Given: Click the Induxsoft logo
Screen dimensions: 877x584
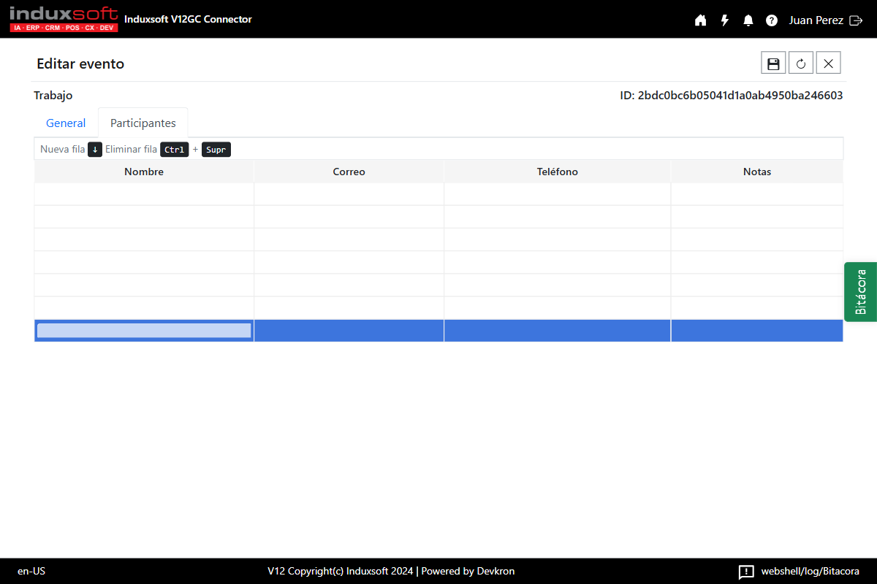Looking at the screenshot, I should tap(64, 19).
